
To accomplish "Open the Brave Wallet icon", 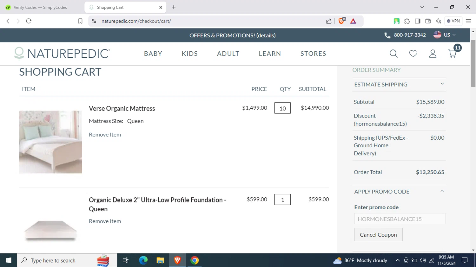I will [x=428, y=21].
